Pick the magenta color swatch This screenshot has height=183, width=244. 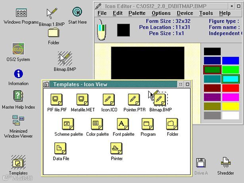[x=231, y=97]
